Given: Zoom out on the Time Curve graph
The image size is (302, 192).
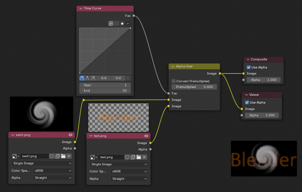Looking at the screenshot, I should tap(116, 24).
